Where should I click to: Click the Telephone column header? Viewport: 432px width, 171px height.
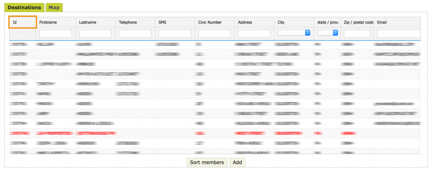135,22
